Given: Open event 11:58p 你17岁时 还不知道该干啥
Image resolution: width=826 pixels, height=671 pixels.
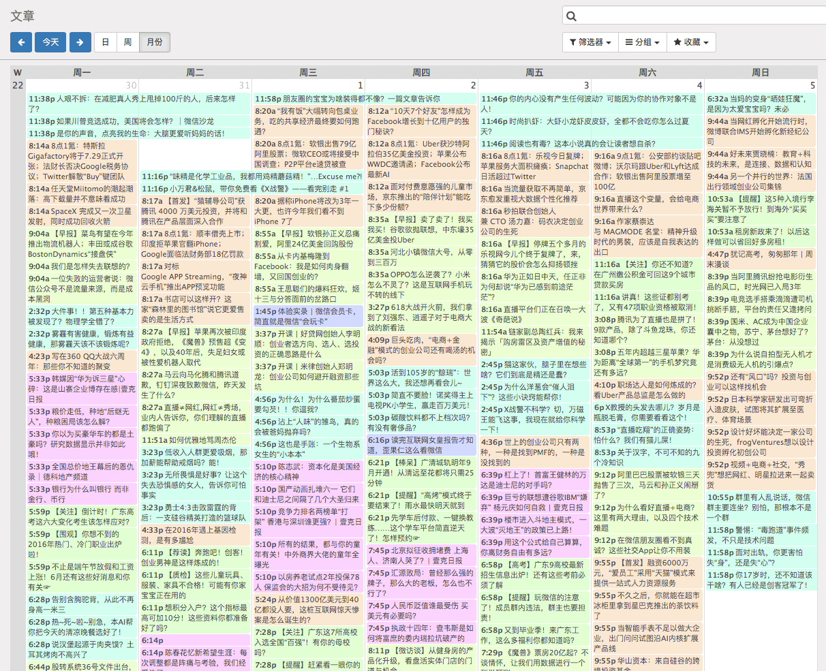Looking at the screenshot, I should tap(761, 580).
